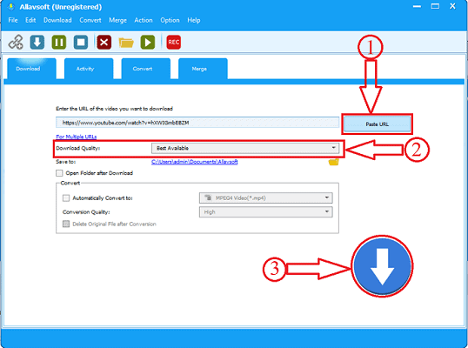The width and height of the screenshot is (468, 348).
Task: Stop the download using the blue stop icon
Action: (81, 42)
